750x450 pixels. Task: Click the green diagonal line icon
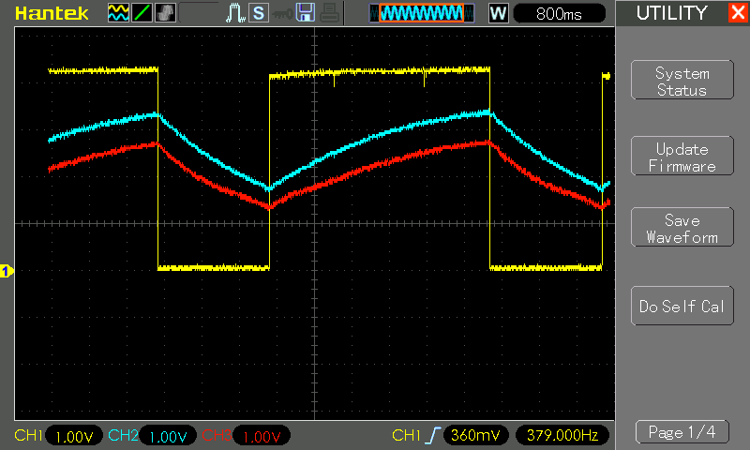[x=141, y=13]
